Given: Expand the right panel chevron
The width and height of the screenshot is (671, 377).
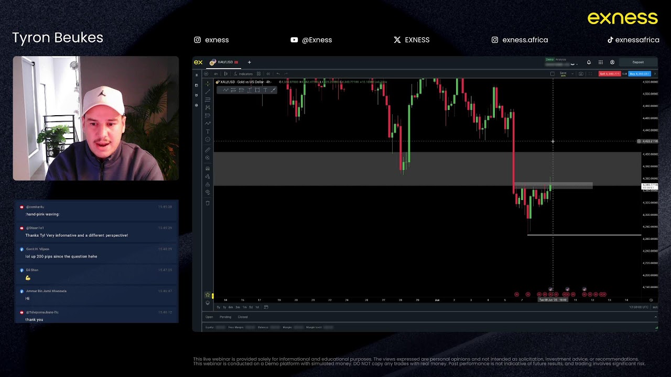Looking at the screenshot, I should pos(655,74).
